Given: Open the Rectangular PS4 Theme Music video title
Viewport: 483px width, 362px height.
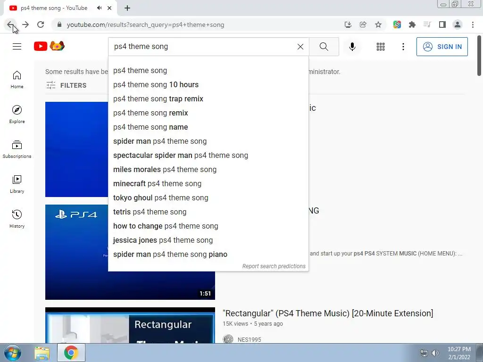Looking at the screenshot, I should [x=328, y=313].
